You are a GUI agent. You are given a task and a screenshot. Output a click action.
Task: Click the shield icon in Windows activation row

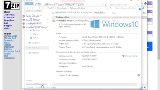(138, 75)
